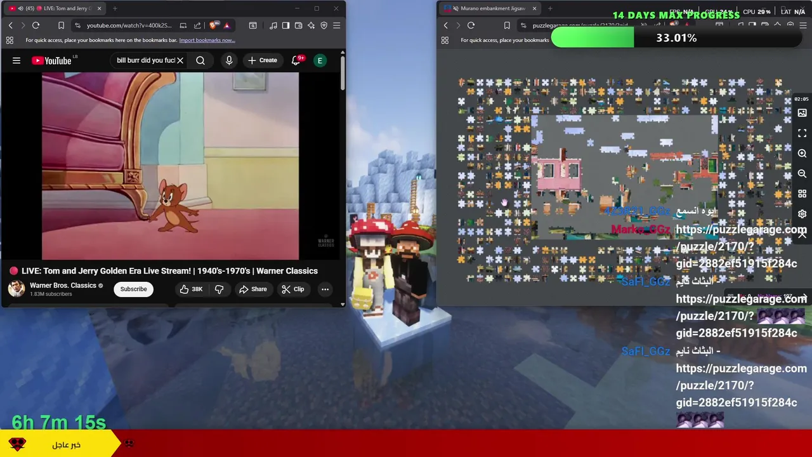Click the YouTube search magnifier button
The height and width of the screenshot is (457, 812).
200,60
